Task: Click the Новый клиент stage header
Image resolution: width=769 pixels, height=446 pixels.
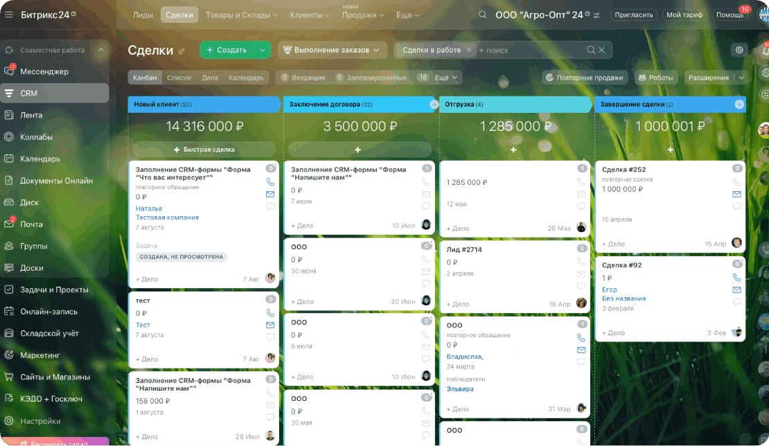Action: click(x=204, y=105)
